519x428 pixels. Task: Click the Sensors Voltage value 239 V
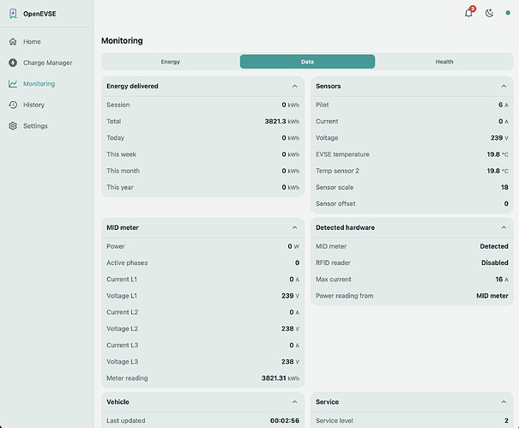click(499, 138)
